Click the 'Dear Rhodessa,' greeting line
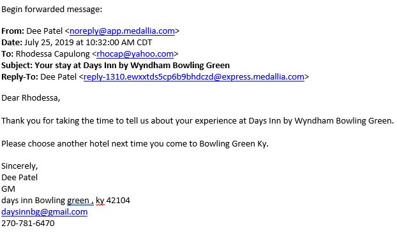Viewport: 397px width, 249px height. [31, 97]
